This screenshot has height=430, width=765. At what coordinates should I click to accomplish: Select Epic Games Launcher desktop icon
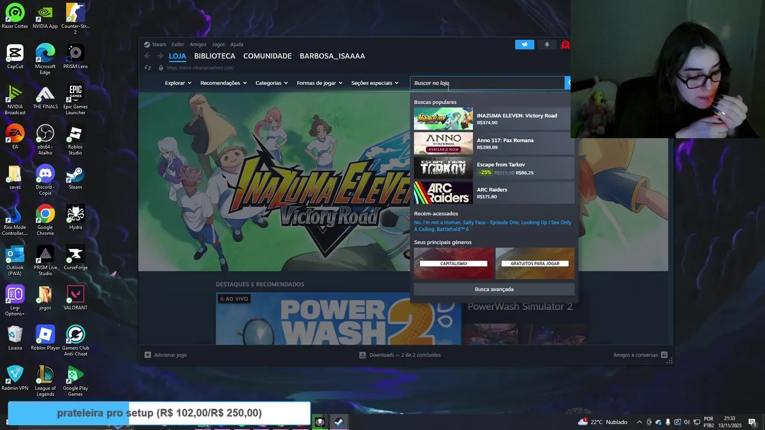[75, 100]
